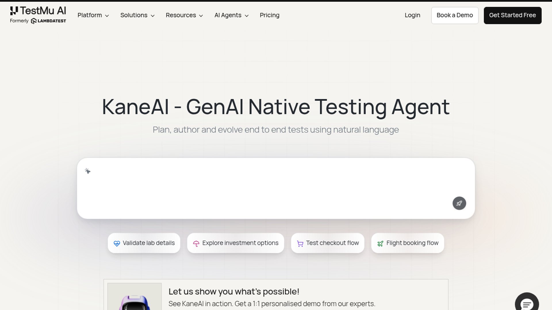Click the sparkle cursor icon in prompt box
552x310 pixels.
[88, 171]
